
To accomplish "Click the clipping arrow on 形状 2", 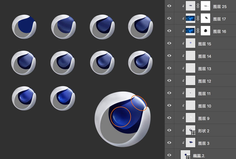I will (x=183, y=130).
